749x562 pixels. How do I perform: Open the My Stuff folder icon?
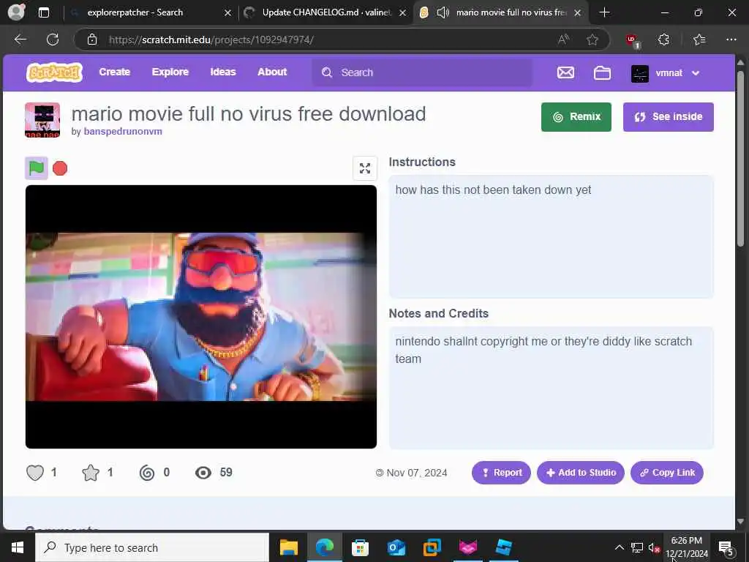602,72
